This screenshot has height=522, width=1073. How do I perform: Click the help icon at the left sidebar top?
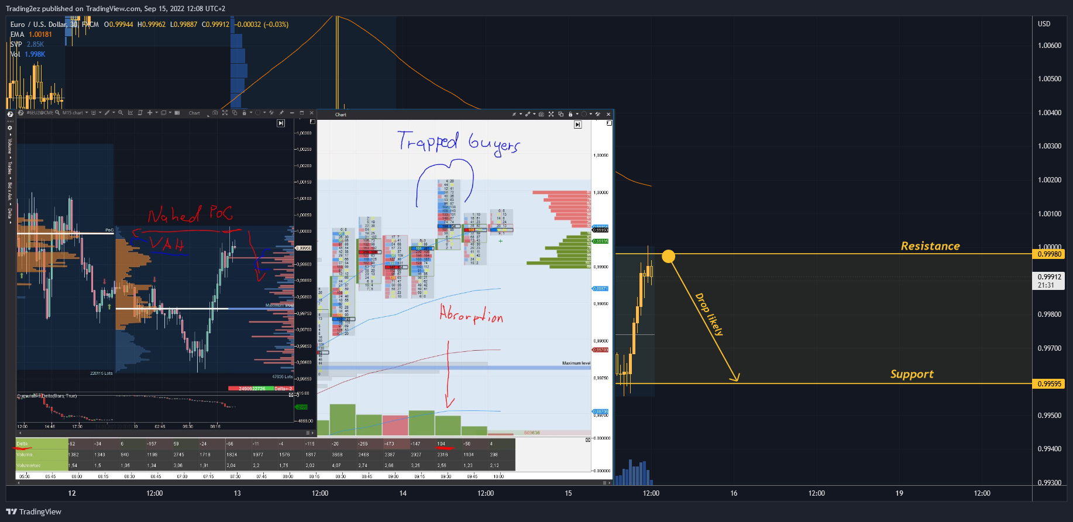point(10,115)
